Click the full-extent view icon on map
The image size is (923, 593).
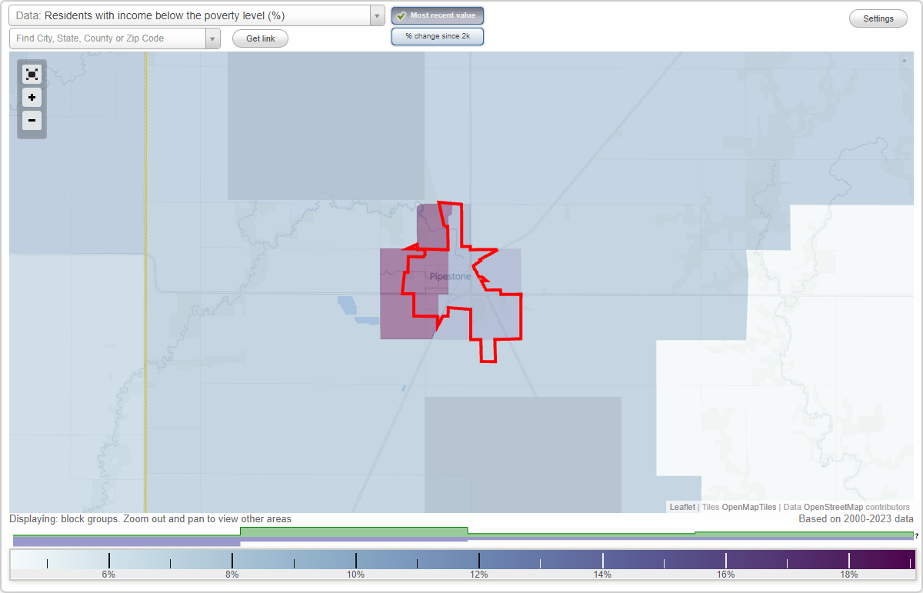click(32, 74)
